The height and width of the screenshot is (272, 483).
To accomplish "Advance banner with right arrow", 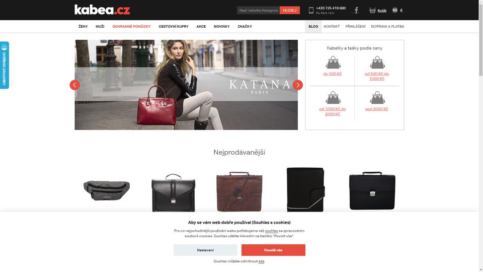I will (x=297, y=85).
